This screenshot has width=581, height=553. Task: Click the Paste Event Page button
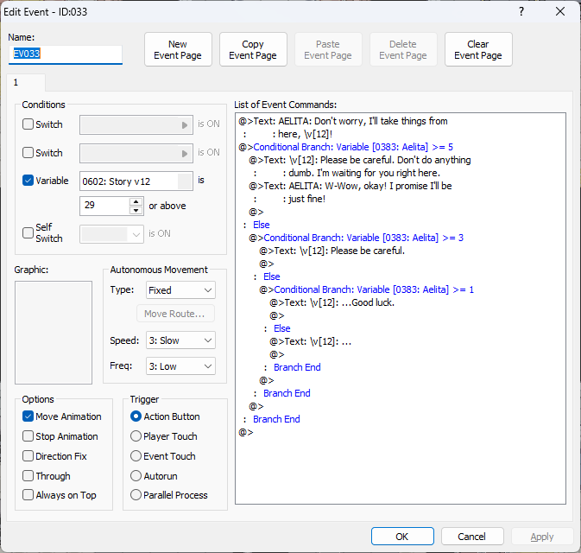pos(328,49)
